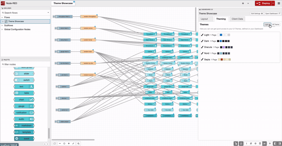Screen dimensions: 282x146
Task: Open the canvas search magnifier icon
Action: (78, 143)
